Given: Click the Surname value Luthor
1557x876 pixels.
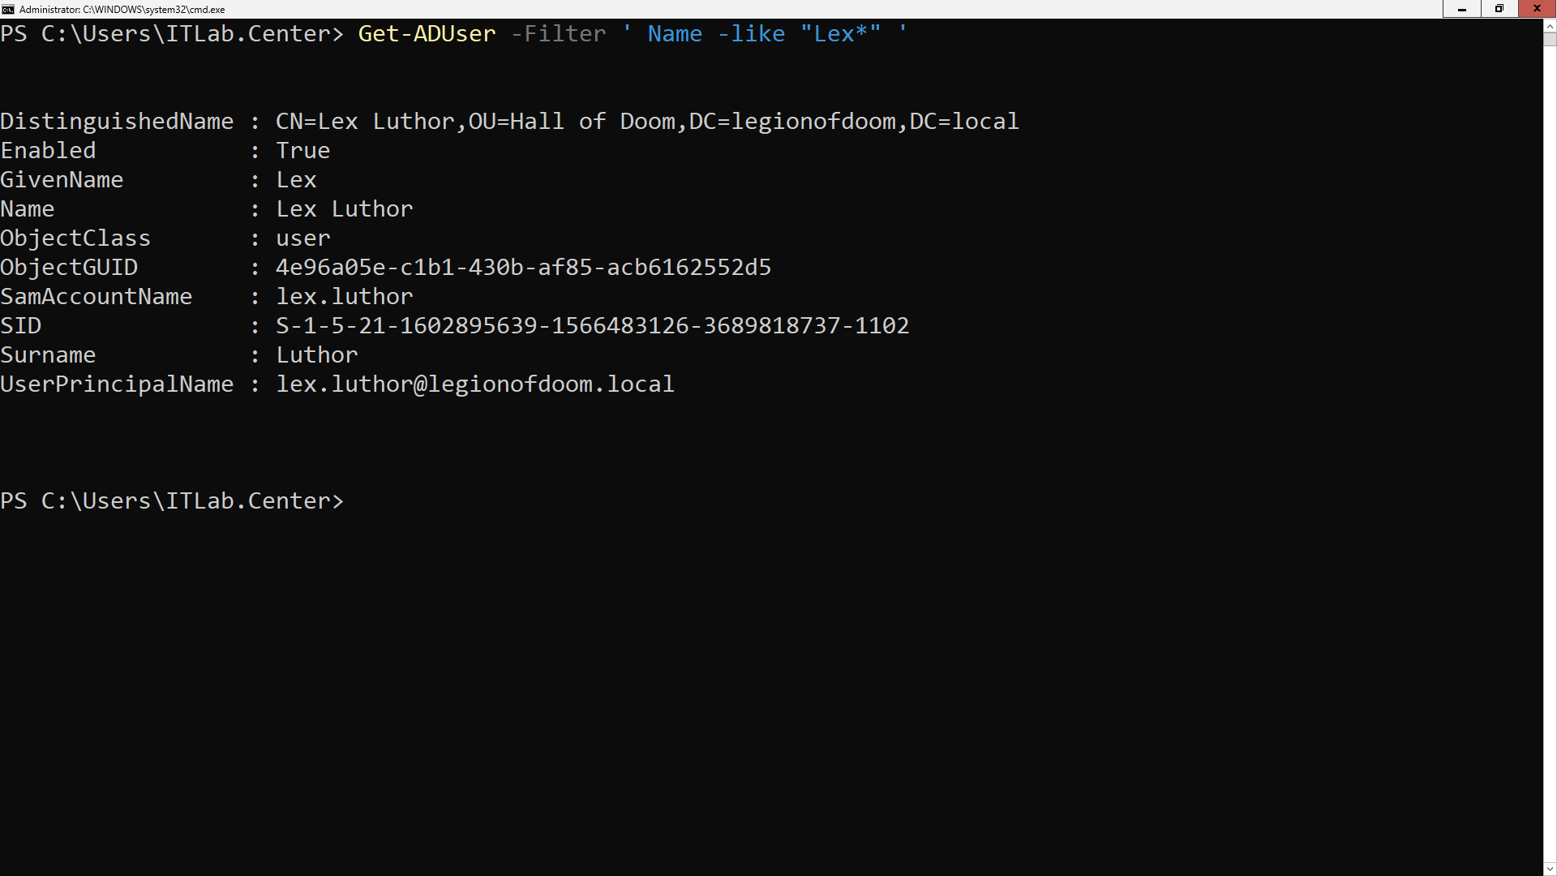Looking at the screenshot, I should pos(316,355).
